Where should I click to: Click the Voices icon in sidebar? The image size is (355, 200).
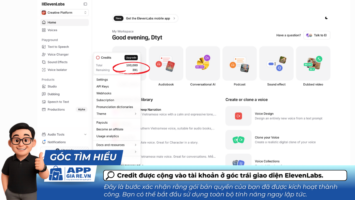click(x=44, y=30)
